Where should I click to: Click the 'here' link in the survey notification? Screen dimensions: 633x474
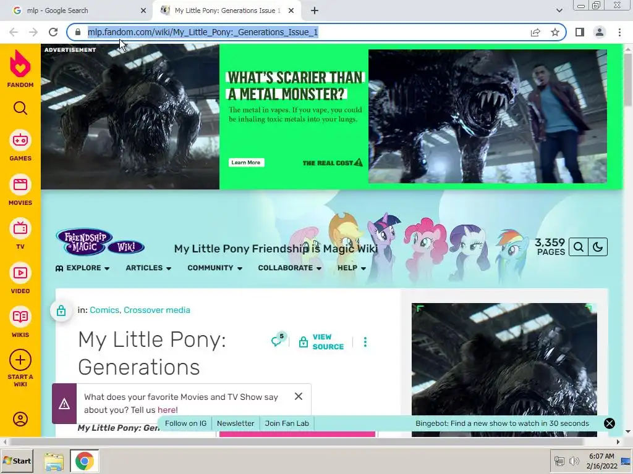(x=167, y=410)
